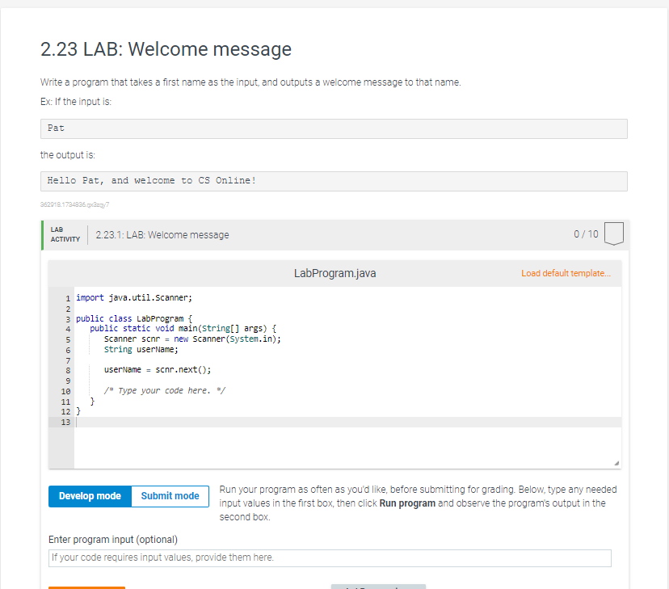
Task: Click the Scanner scnr declaration line
Action: (x=192, y=339)
